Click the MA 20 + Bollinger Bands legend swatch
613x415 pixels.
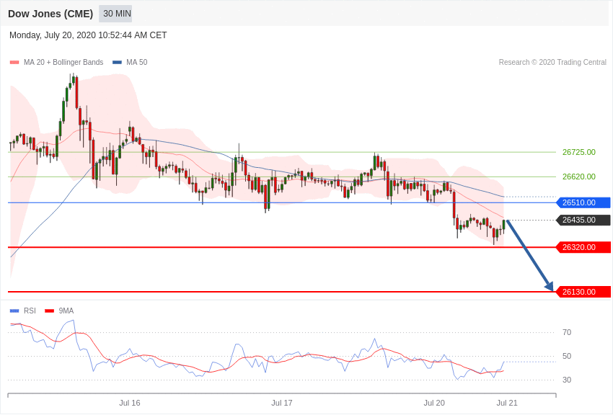coord(14,63)
